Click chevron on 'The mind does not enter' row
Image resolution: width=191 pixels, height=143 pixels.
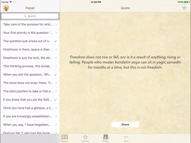(56, 83)
